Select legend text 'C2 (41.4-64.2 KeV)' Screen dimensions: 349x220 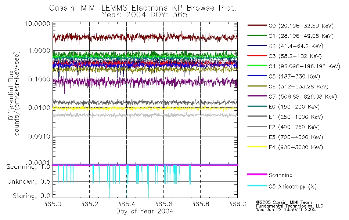click(x=296, y=46)
